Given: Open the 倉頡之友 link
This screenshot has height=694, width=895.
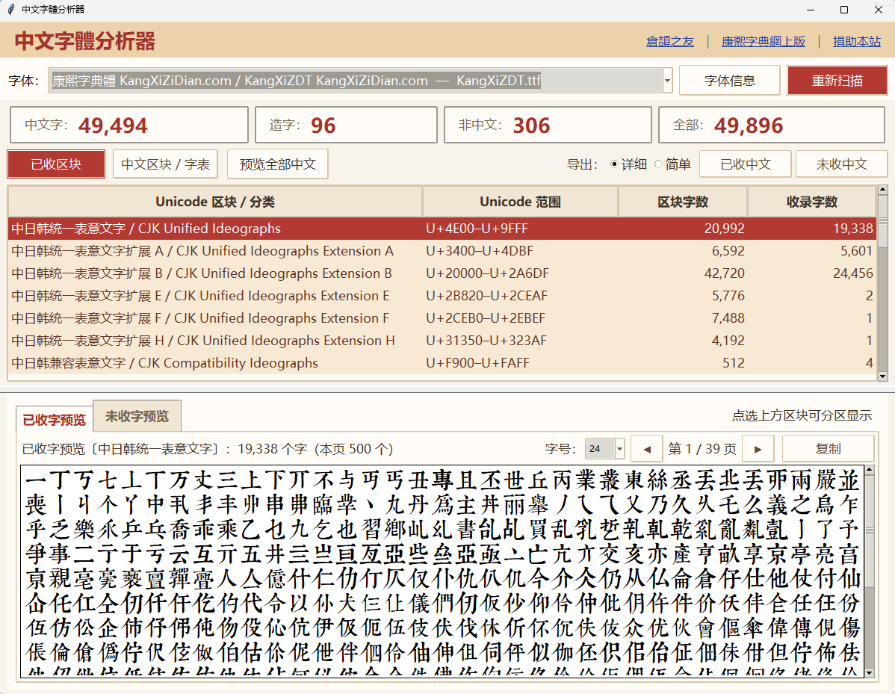Looking at the screenshot, I should [x=669, y=42].
